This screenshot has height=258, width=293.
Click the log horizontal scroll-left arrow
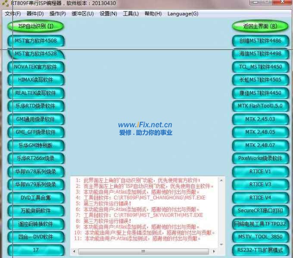[x=74, y=251]
